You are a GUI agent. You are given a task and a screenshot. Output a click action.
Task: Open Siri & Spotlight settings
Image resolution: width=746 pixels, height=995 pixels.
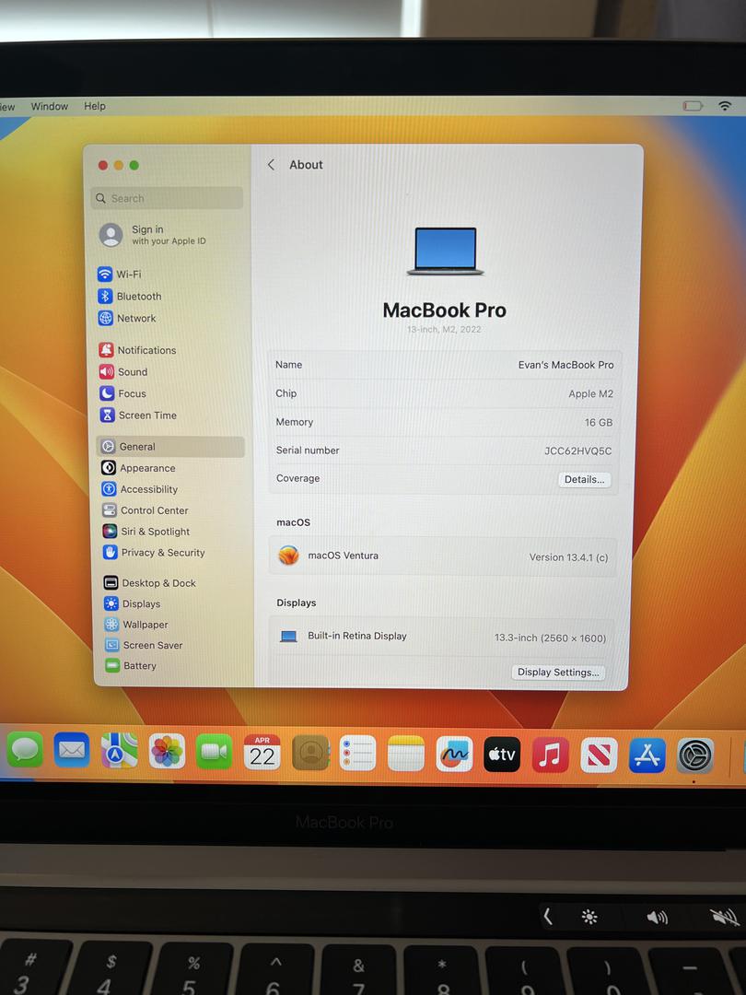pyautogui.click(x=155, y=532)
